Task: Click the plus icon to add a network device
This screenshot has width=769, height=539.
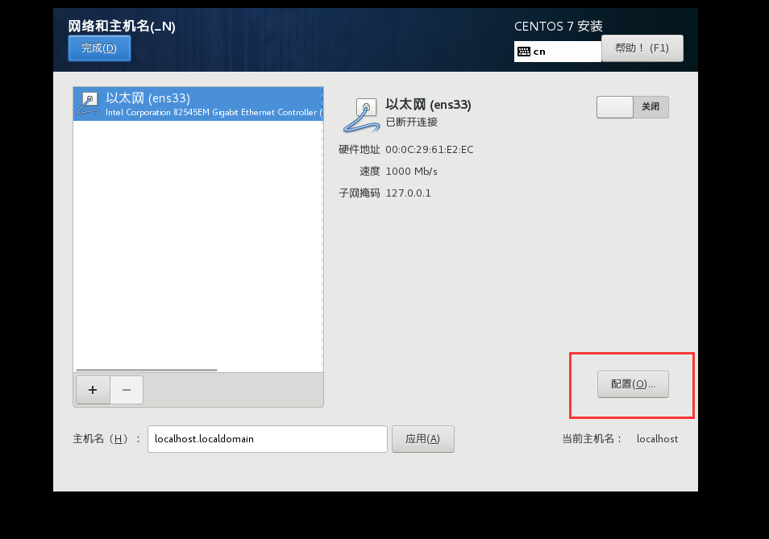Action: (93, 390)
